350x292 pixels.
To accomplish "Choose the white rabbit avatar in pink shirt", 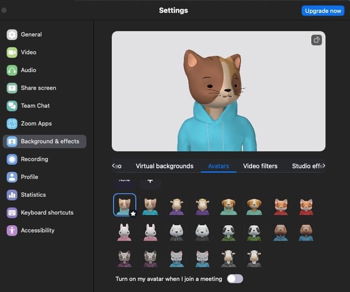I will coord(124,232).
